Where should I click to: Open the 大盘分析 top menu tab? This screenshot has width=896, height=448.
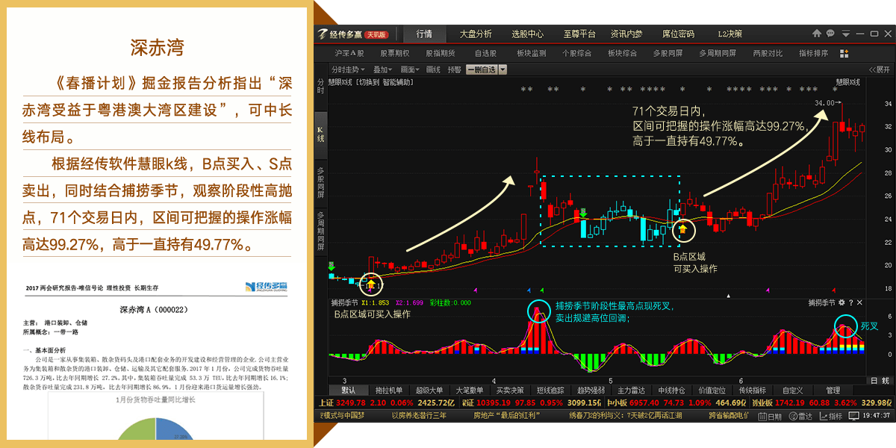[x=476, y=34]
